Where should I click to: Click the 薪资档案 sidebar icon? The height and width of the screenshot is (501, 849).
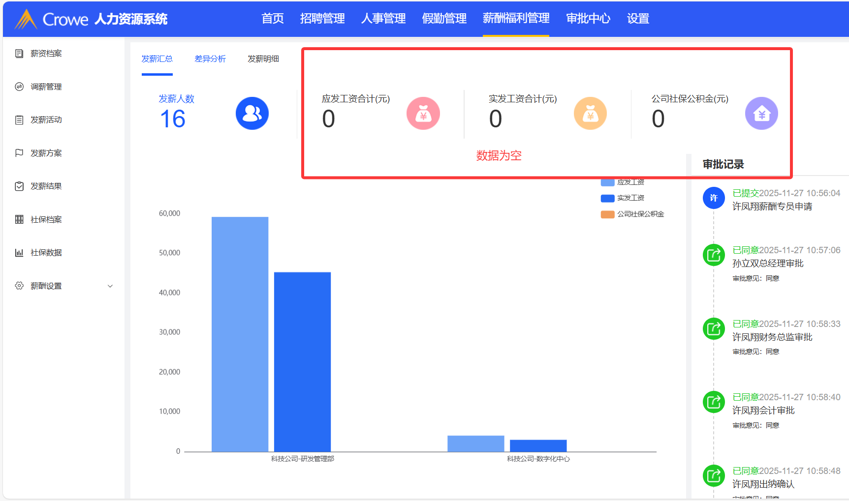coord(19,54)
